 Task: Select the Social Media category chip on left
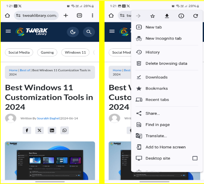(19, 52)
